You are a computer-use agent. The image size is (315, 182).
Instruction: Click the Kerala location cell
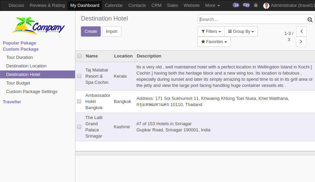pos(120,76)
